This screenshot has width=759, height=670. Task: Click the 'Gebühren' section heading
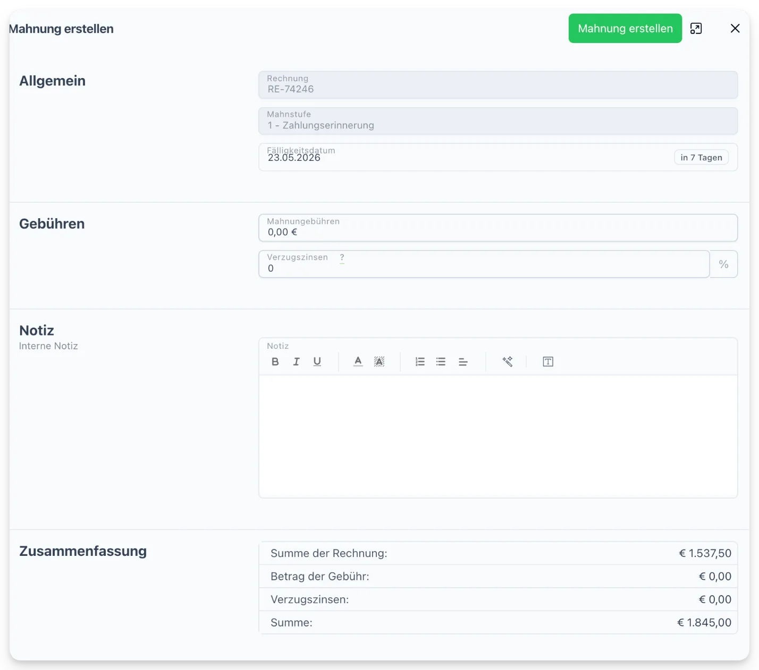52,224
